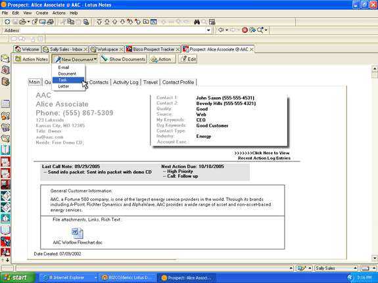This screenshot has width=378, height=283.
Task: Open Sally Sales status bar popup
Action: 337,268
